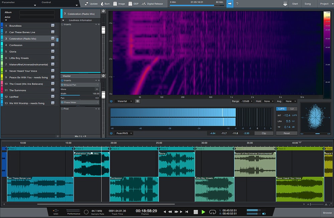334x218 pixels.
Task: Click the waveform icon for Gloria
Action: point(53,51)
